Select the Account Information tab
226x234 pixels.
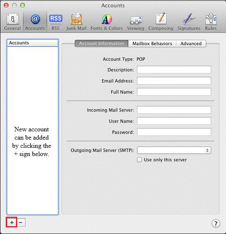pyautogui.click(x=102, y=44)
